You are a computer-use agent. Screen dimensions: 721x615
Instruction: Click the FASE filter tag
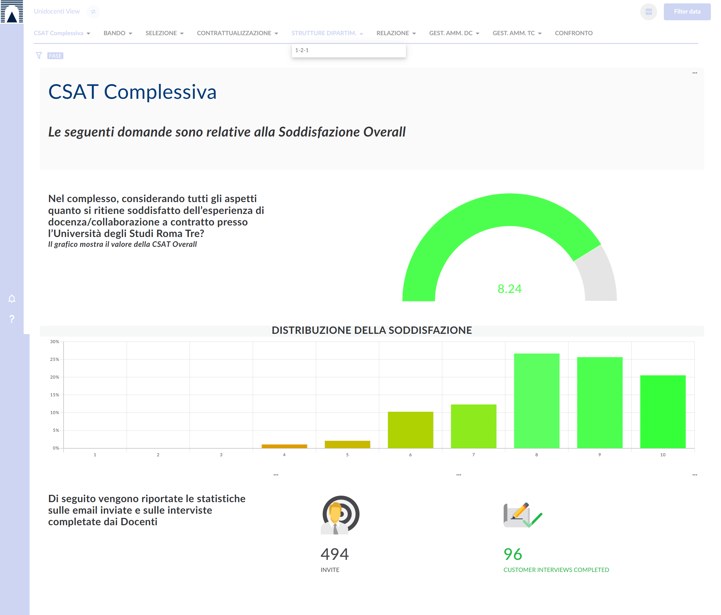(55, 56)
